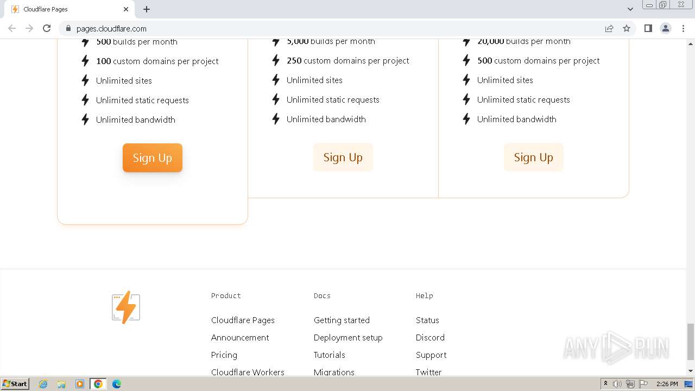Open the Status help link
The width and height of the screenshot is (695, 391).
click(427, 320)
